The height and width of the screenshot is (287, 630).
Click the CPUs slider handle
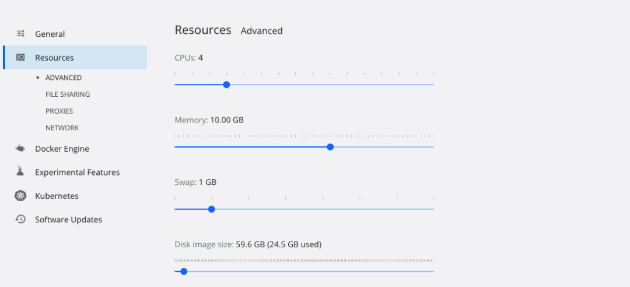(x=226, y=85)
